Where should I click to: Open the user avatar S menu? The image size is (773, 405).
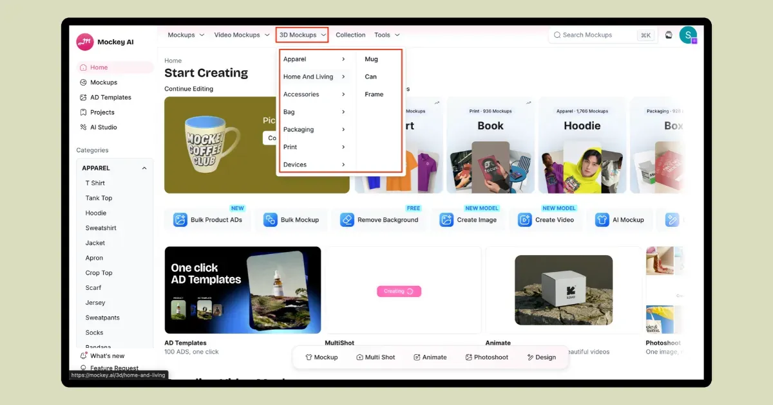688,35
